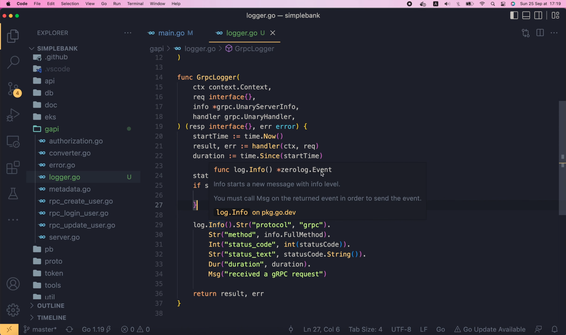Open the Run menu

[x=117, y=4]
